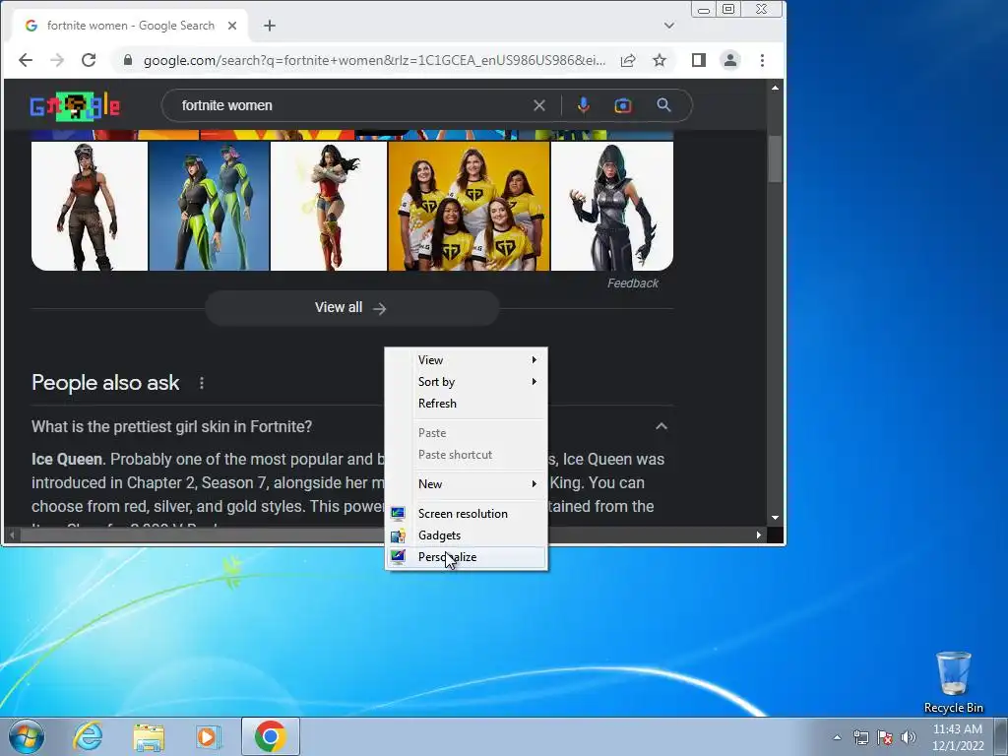Start voice search with microphone
This screenshot has height=756, width=1008.
click(583, 105)
